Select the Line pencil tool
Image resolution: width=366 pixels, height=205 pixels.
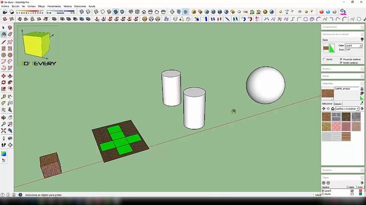[3, 42]
